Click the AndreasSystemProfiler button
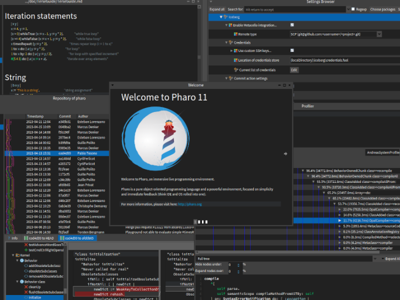Viewport: 400px width, 300px height. pyautogui.click(x=383, y=152)
